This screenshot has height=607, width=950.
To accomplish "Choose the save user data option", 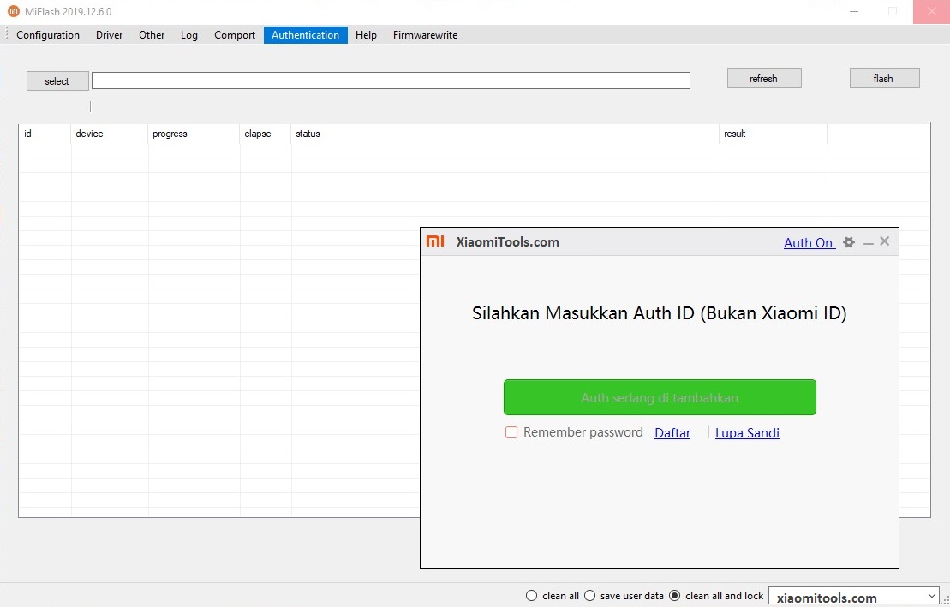I will coord(589,596).
